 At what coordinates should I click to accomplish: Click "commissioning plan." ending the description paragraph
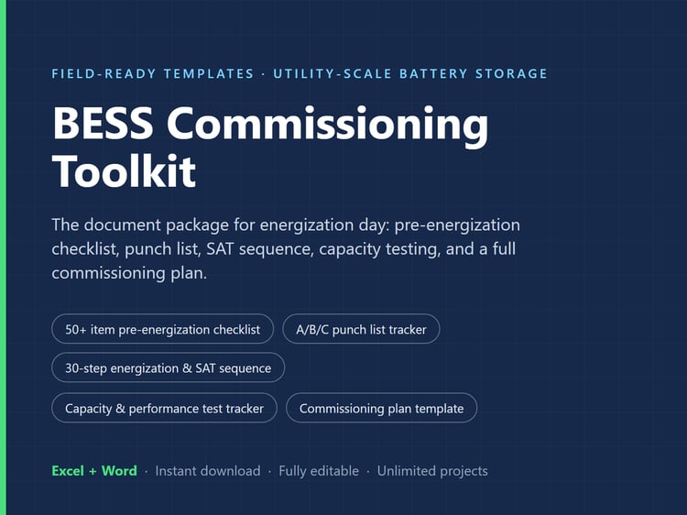point(129,273)
